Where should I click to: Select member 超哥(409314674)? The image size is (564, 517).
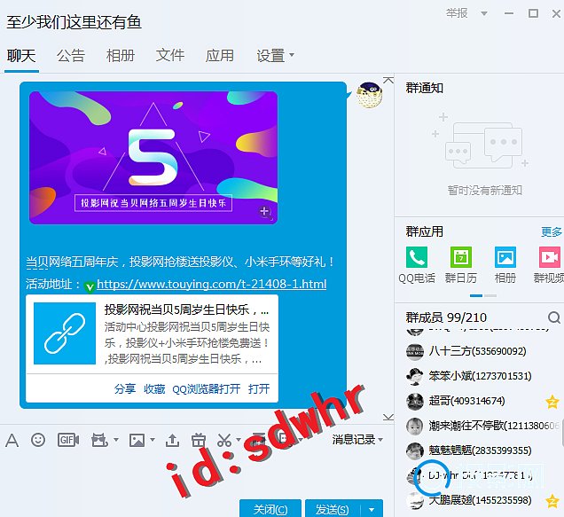[482, 402]
